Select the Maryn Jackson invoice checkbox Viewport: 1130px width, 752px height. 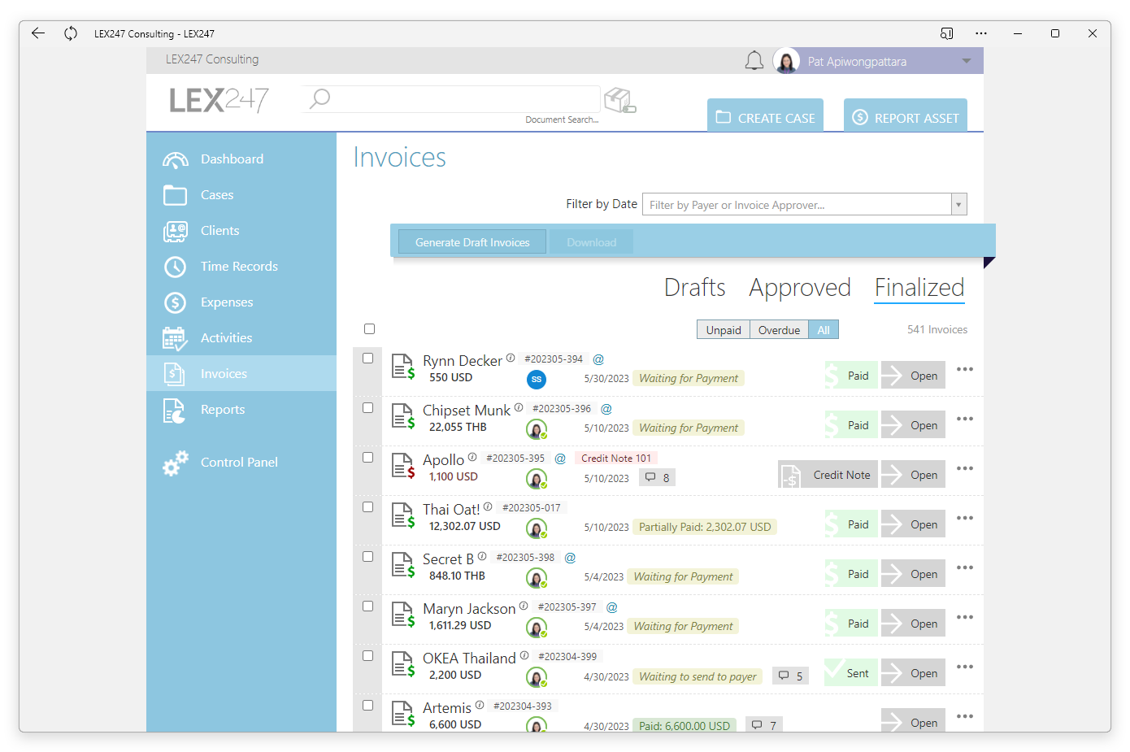click(367, 606)
